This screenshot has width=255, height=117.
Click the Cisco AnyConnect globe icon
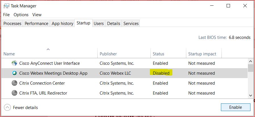[x=14, y=63]
